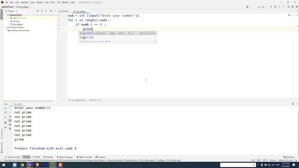Screen dimensions: 299x168
Task: Click Print icon in Run panel toolbar
Action: (x=10, y=125)
